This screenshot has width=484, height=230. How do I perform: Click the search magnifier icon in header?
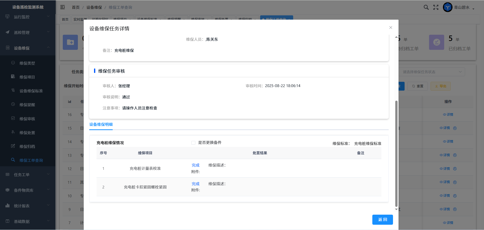coord(426,7)
